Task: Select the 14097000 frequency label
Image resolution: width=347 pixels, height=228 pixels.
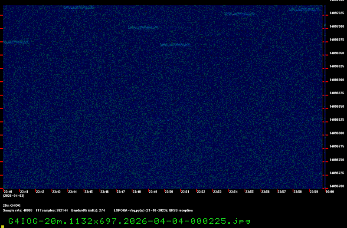Action: (x=337, y=26)
